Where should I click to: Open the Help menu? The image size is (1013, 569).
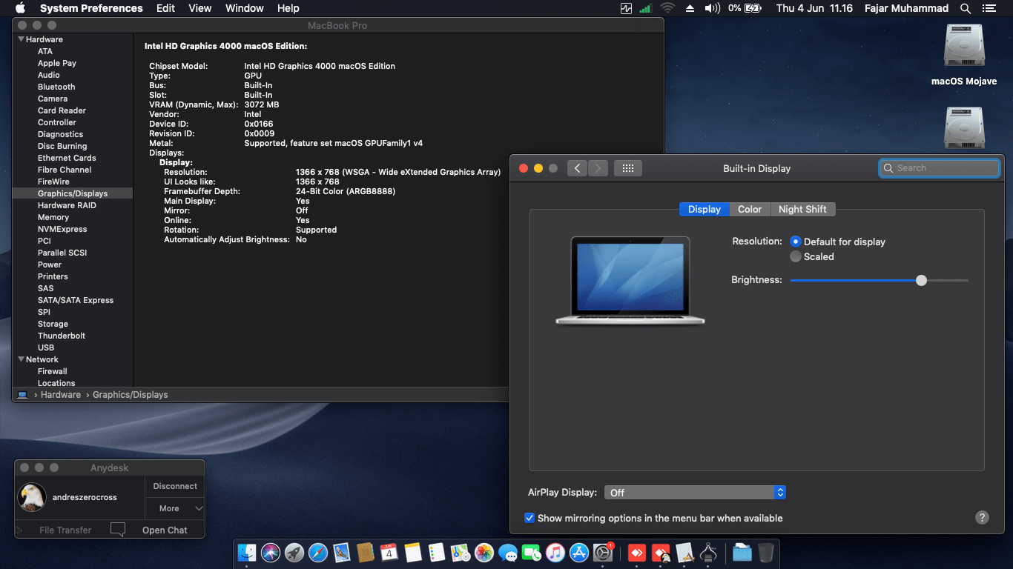(288, 8)
